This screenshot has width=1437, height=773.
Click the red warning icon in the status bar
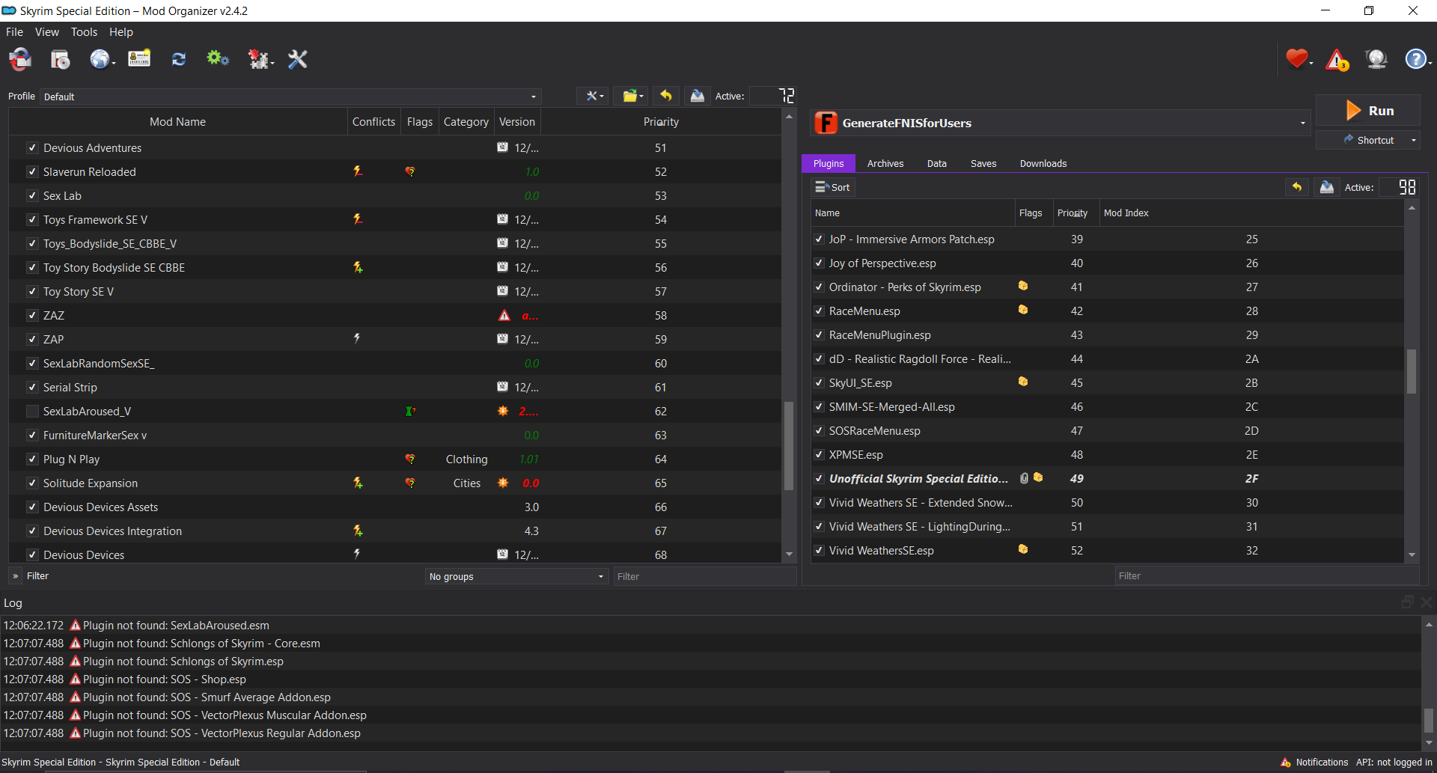pos(1286,763)
